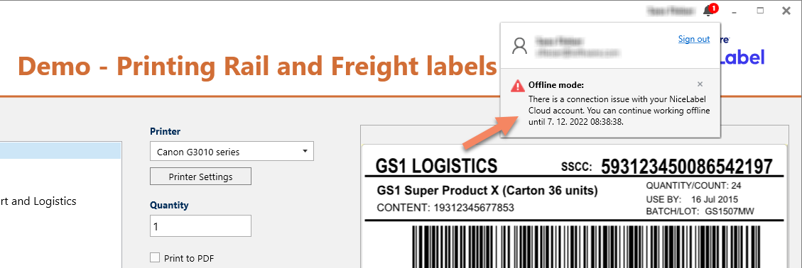The image size is (802, 268).
Task: Click the blurred user name in title bar
Action: (671, 10)
